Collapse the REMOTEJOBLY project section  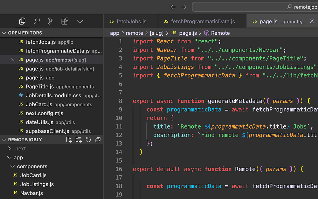[x=4, y=140]
